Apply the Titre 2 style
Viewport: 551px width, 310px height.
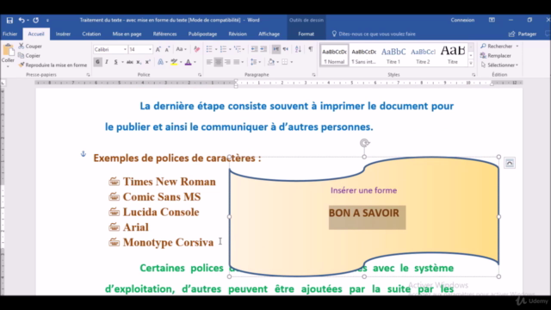point(423,55)
